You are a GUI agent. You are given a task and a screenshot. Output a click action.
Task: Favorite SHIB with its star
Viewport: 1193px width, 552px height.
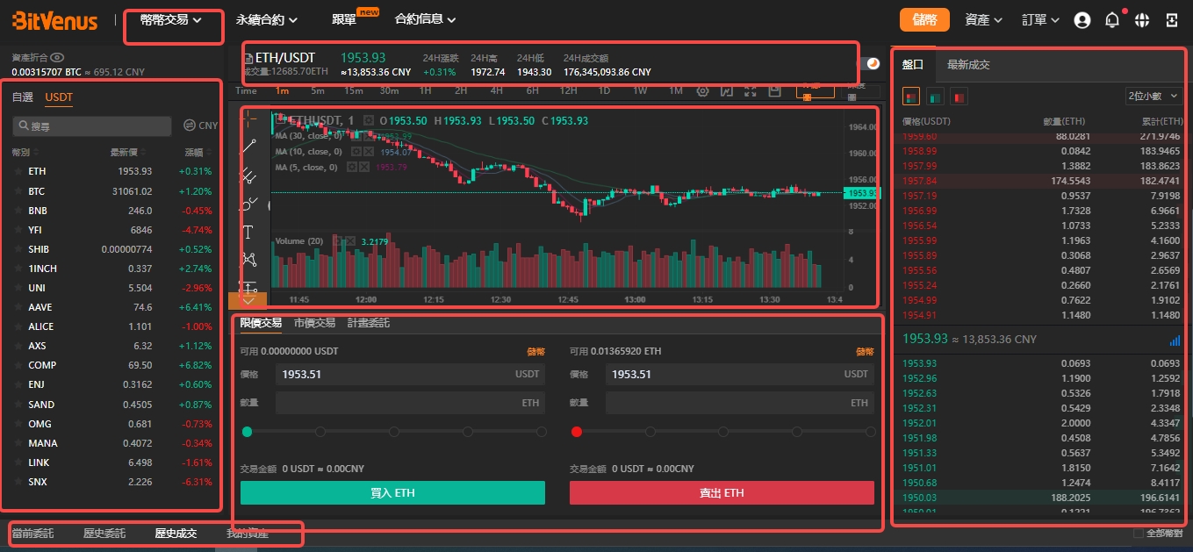tap(18, 249)
